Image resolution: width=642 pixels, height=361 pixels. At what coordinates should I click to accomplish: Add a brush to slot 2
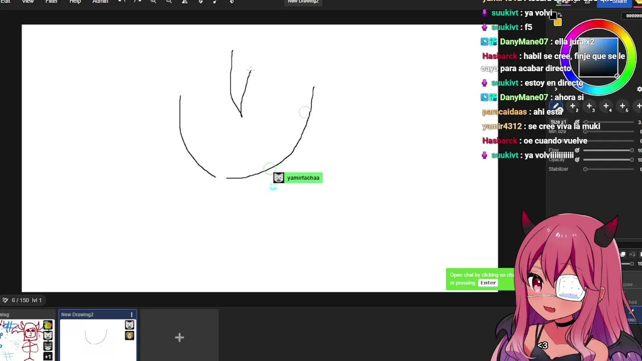pyautogui.click(x=573, y=106)
